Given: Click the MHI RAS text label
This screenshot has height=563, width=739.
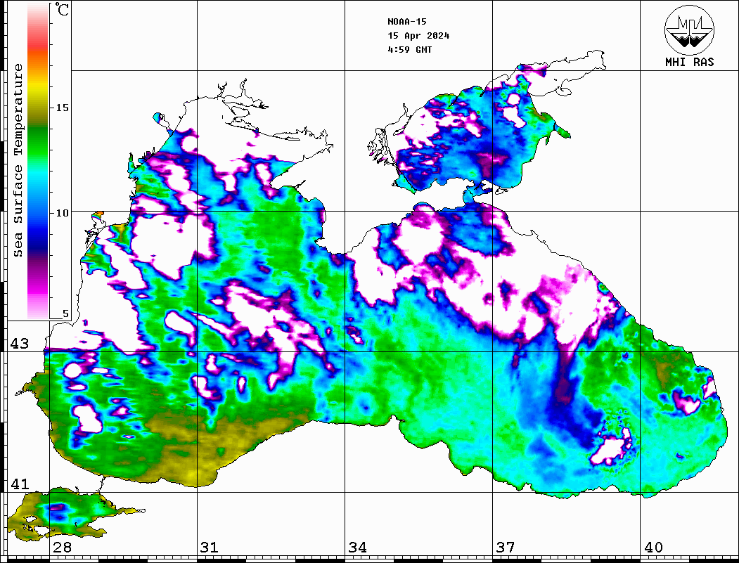Looking at the screenshot, I should tap(689, 62).
